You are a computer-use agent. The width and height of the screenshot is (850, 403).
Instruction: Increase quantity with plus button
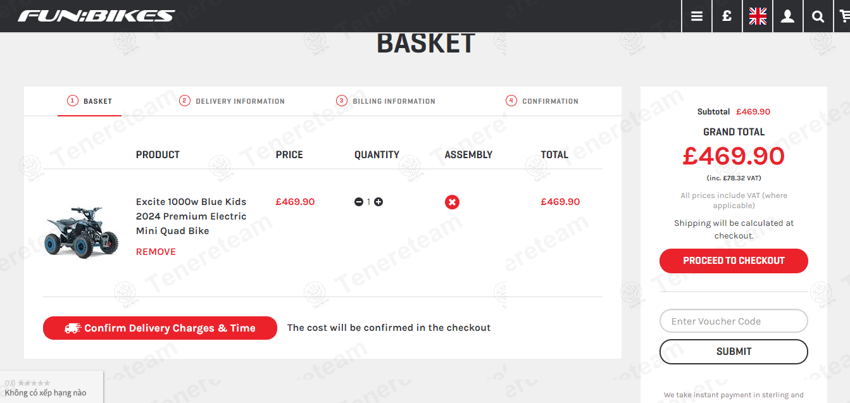pyautogui.click(x=378, y=202)
